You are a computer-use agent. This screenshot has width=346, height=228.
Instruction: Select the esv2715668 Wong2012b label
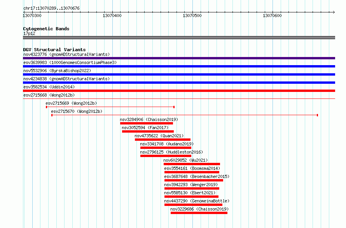49,95
